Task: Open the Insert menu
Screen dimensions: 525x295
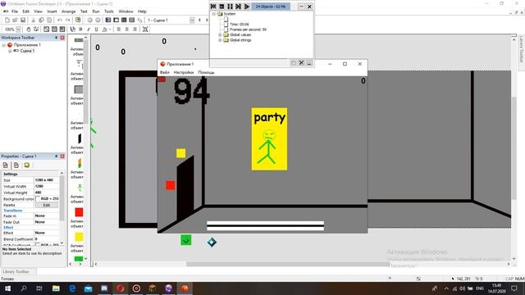Action: coord(52,11)
